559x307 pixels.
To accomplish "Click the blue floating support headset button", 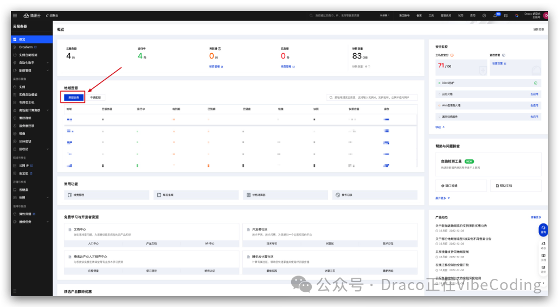I will coord(543,229).
